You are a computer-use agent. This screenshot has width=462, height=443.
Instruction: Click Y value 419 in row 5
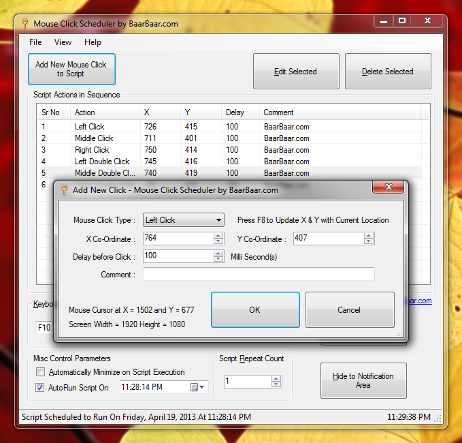pyautogui.click(x=191, y=172)
